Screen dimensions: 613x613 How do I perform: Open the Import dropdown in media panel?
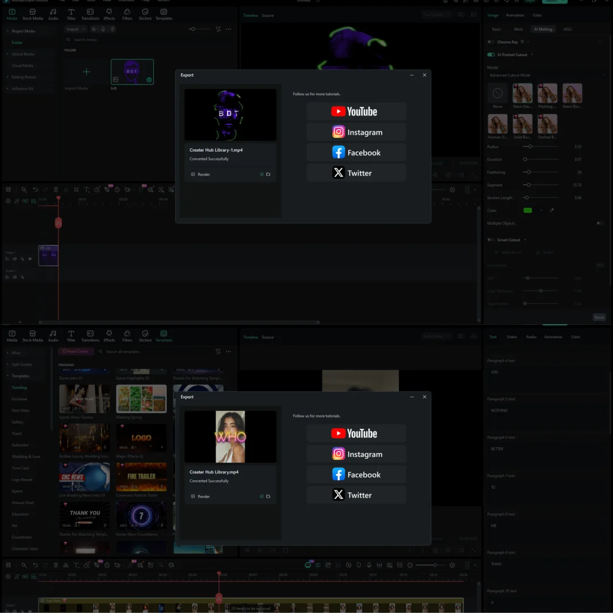tap(75, 29)
